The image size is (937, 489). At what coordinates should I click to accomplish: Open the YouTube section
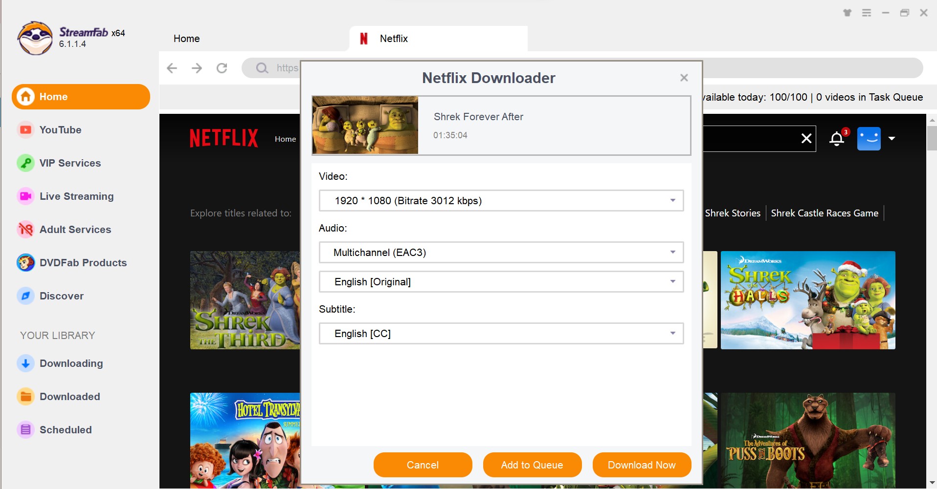point(60,130)
